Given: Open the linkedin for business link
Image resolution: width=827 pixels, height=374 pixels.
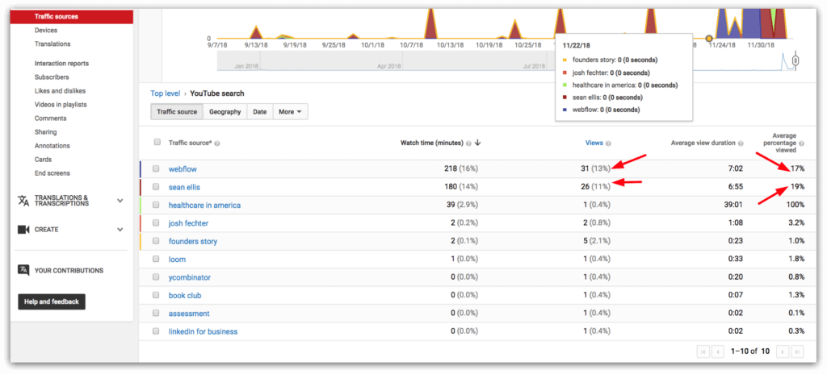Looking at the screenshot, I should (x=203, y=331).
